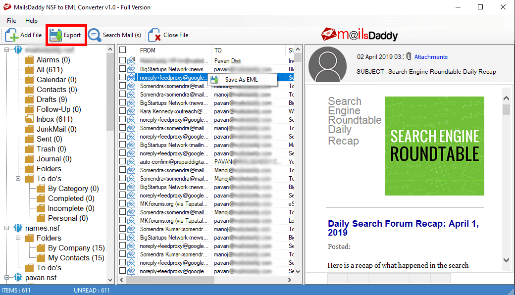Click the sender avatar picture
The image size is (515, 295).
[x=327, y=65]
